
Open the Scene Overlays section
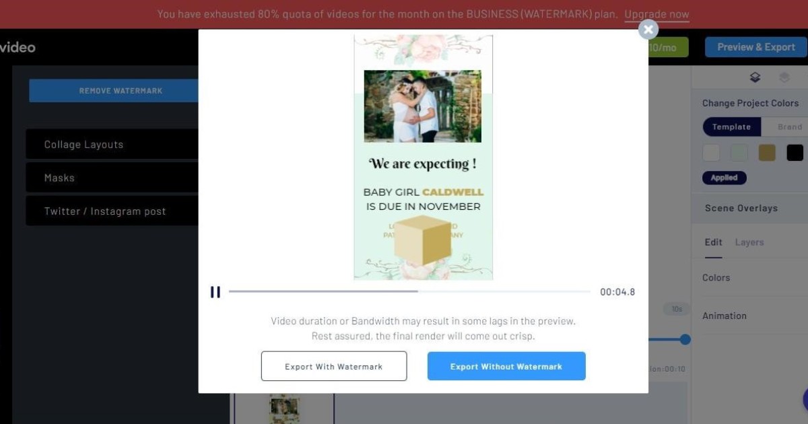click(x=741, y=208)
